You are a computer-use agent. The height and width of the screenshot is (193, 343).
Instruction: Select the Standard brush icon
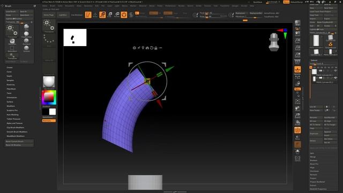[26, 41]
